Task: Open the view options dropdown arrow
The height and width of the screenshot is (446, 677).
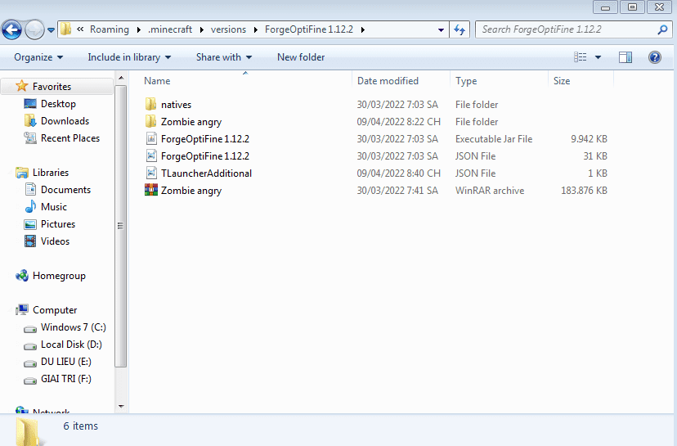Action: (598, 57)
